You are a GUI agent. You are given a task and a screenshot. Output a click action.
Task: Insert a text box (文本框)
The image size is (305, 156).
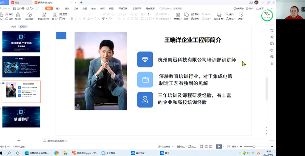178,15
